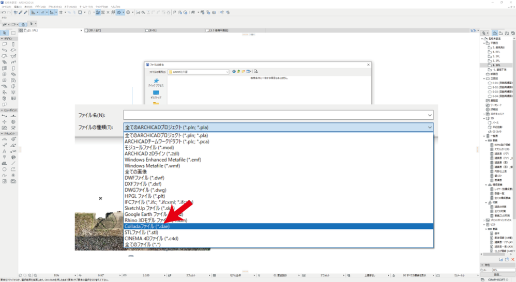516x282 pixels.
Task: Collapse the ドキュメント toolbox section
Action: (2, 133)
